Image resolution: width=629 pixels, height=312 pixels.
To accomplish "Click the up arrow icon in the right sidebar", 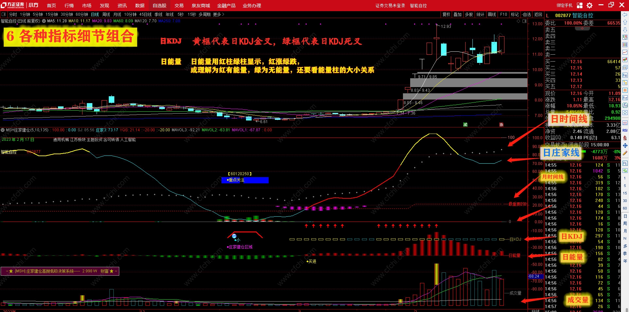I will [625, 22].
